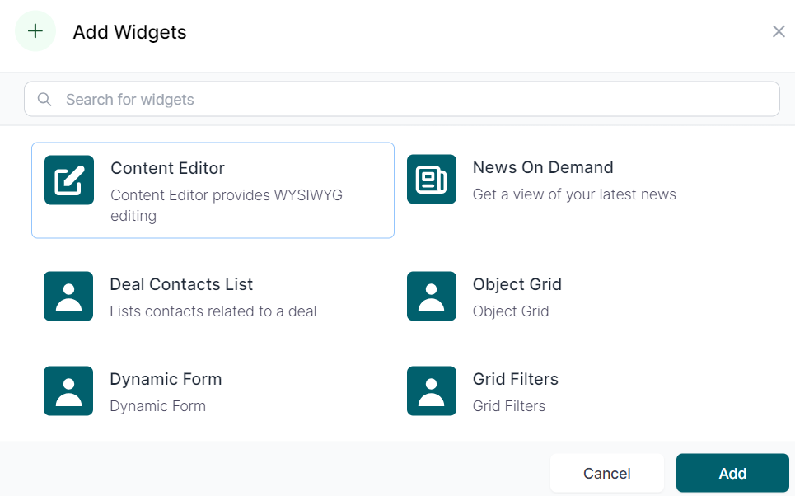This screenshot has width=795, height=496.
Task: Close the Add Widgets dialog
Action: point(778,32)
